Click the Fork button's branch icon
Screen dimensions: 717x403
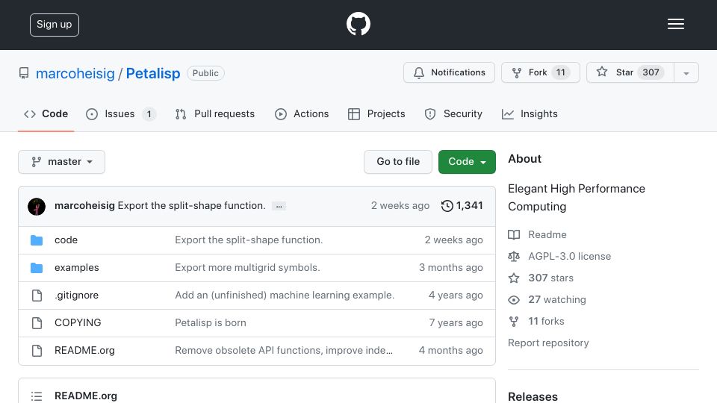[x=517, y=72]
